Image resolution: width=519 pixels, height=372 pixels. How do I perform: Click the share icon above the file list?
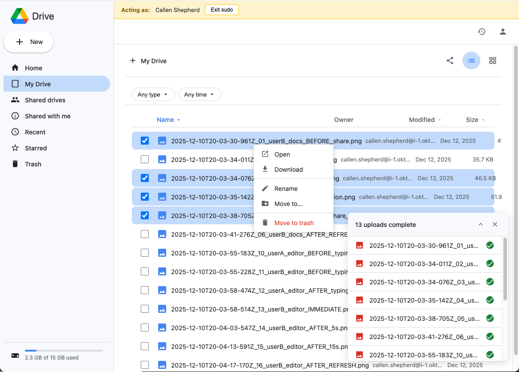click(450, 61)
